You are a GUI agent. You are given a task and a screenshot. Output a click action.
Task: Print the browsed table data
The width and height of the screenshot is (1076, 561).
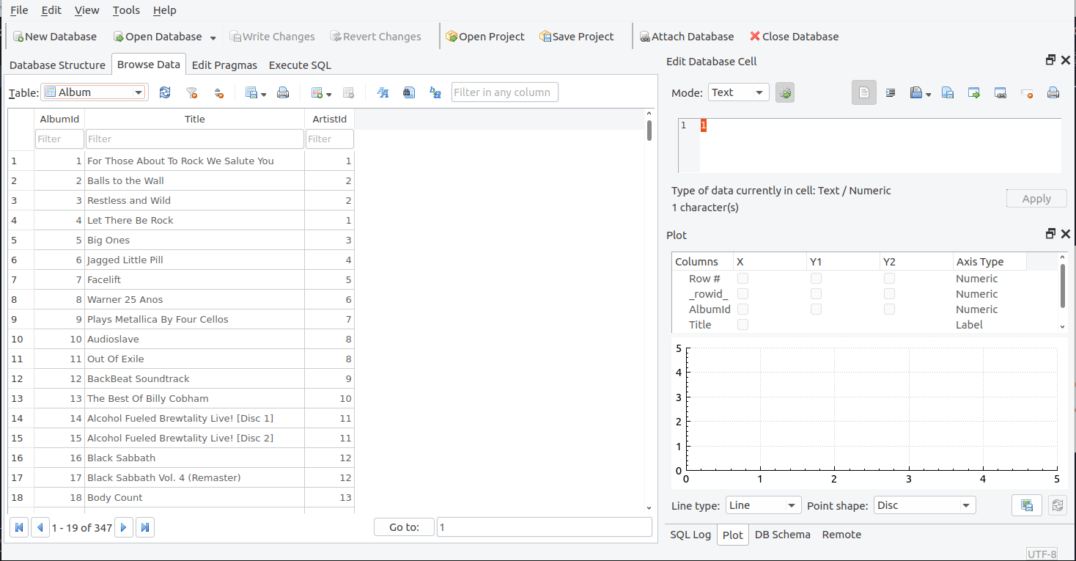point(283,92)
